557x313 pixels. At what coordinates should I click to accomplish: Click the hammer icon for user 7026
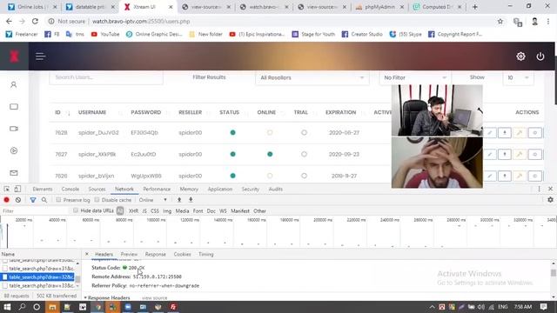click(x=520, y=176)
